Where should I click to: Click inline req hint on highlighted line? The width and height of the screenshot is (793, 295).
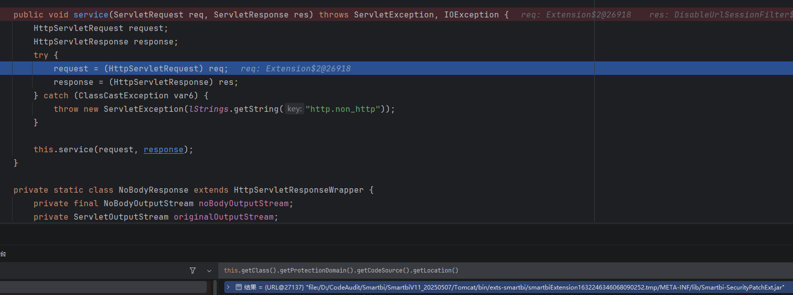click(x=295, y=69)
